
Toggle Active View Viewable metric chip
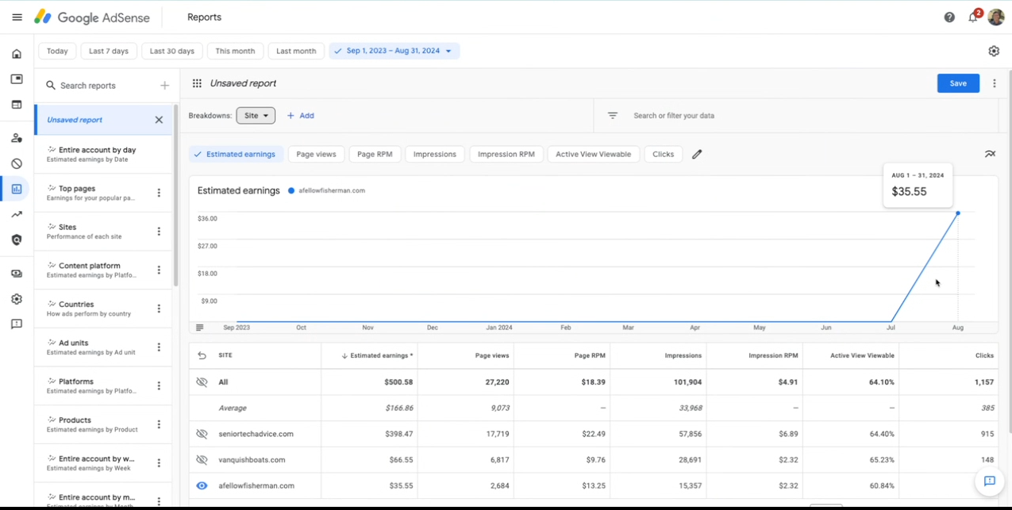594,154
